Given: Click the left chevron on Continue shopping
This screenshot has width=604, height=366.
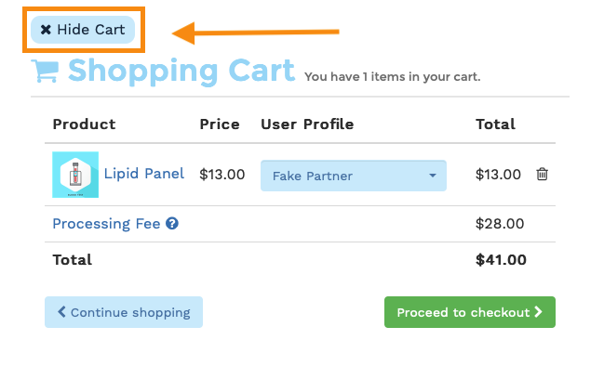Looking at the screenshot, I should point(61,312).
